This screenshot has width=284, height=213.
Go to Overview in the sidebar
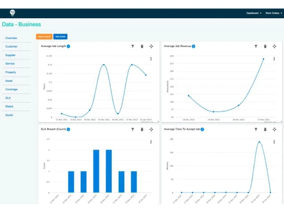pyautogui.click(x=11, y=38)
